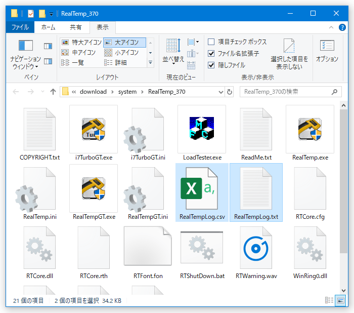This screenshot has height=313, width=354.
Task: Select the RTCore.dll file icon
Action: click(x=39, y=248)
